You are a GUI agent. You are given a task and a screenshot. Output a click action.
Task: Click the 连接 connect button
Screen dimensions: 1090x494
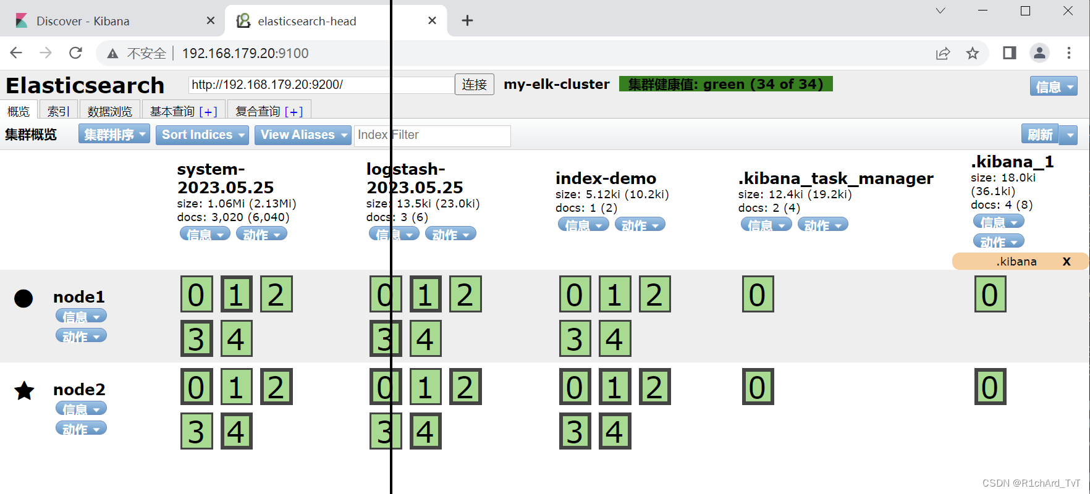coord(475,84)
